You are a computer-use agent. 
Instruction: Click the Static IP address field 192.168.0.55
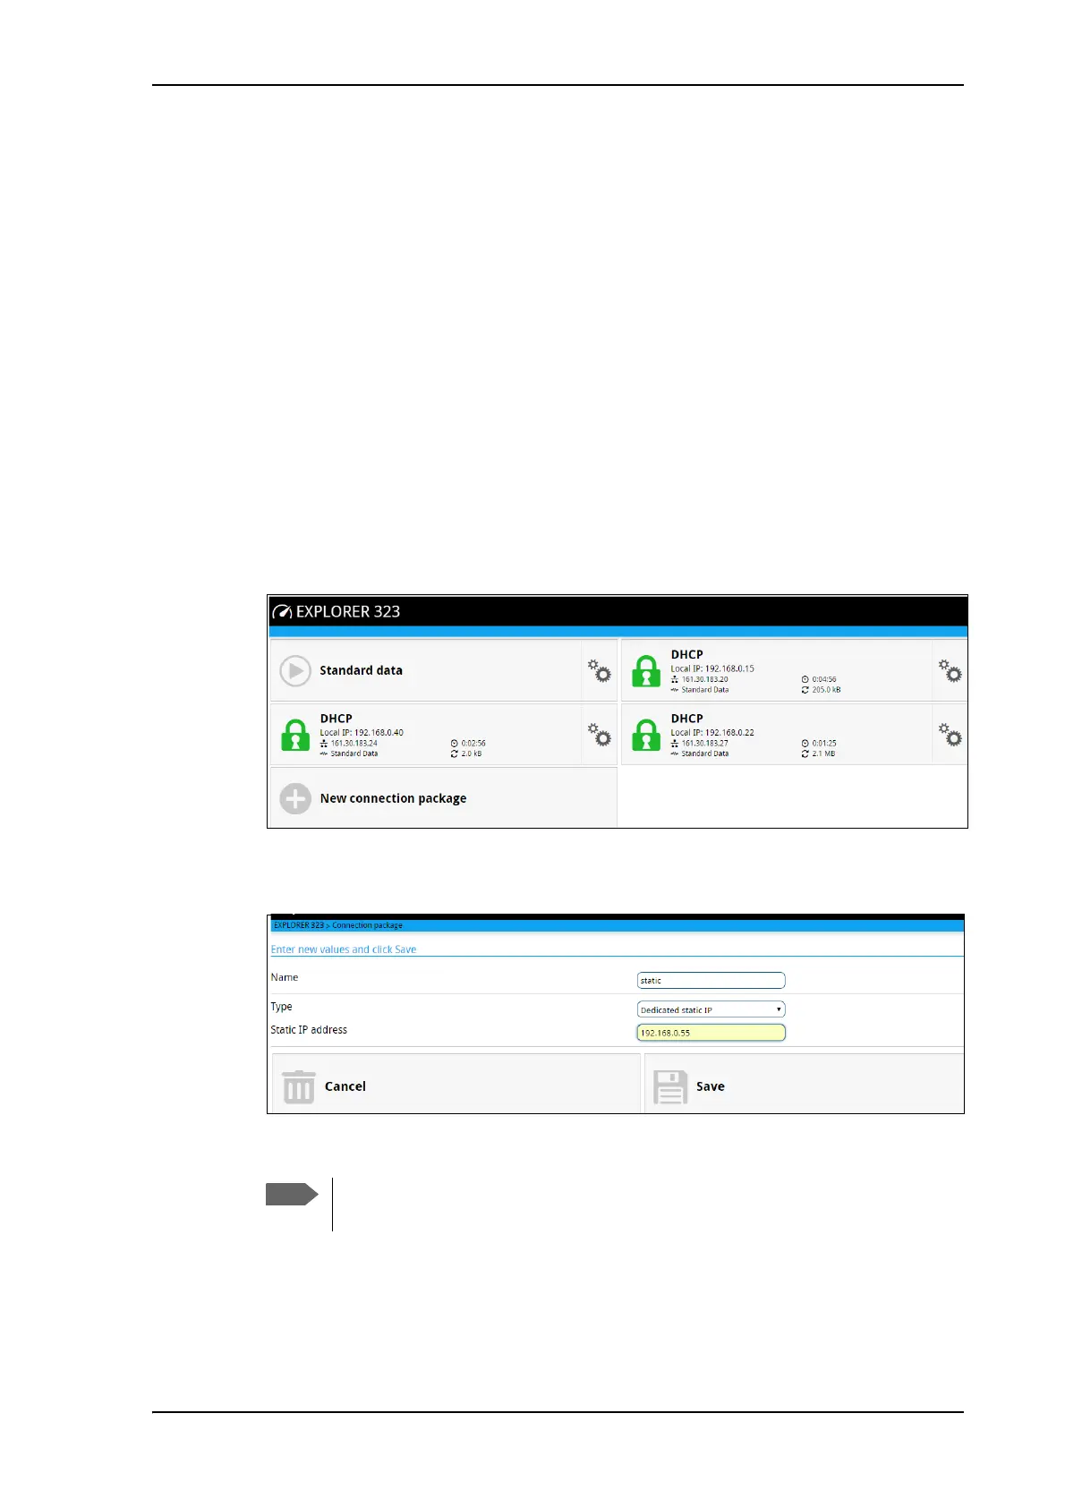click(711, 1033)
